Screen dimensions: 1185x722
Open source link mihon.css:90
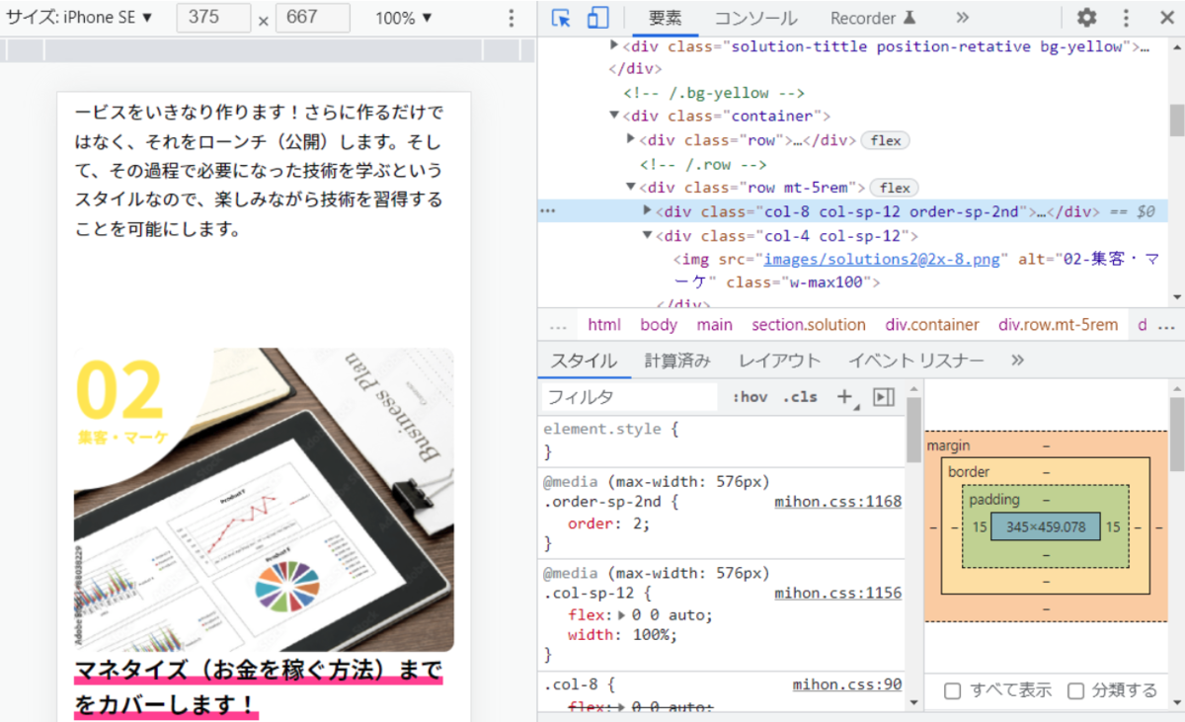pos(847,684)
